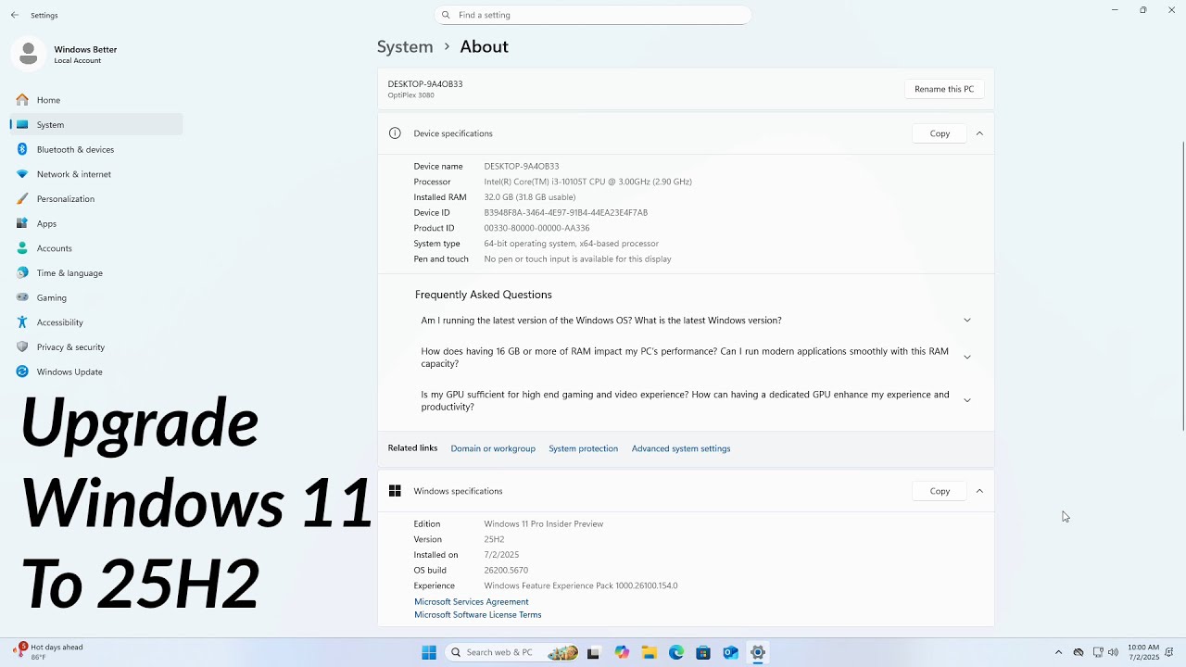
Task: Go to Network & internet settings
Action: point(96,174)
